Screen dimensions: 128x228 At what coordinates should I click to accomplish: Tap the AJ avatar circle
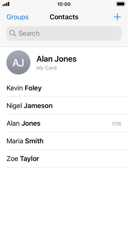tap(18, 62)
